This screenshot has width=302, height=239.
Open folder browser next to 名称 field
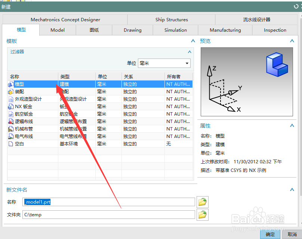[202, 202]
